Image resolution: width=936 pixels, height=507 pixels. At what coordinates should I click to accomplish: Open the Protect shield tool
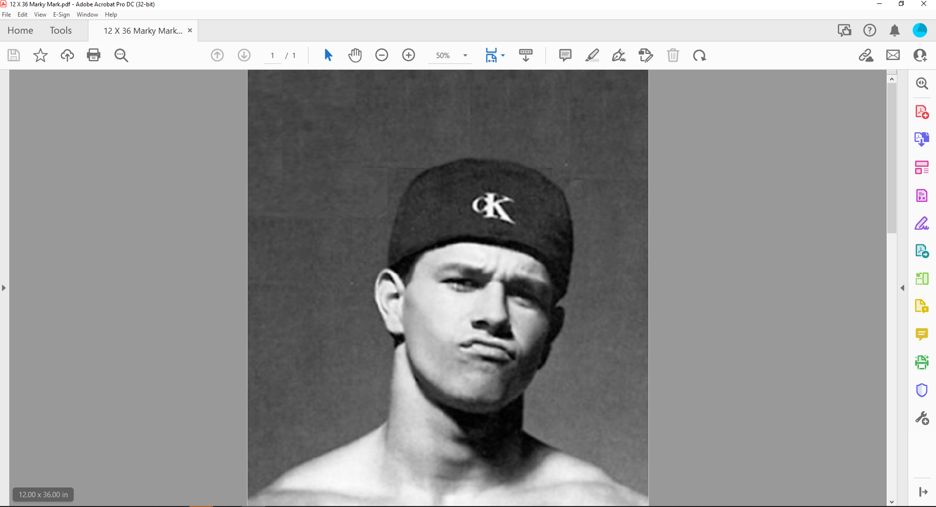pos(921,390)
